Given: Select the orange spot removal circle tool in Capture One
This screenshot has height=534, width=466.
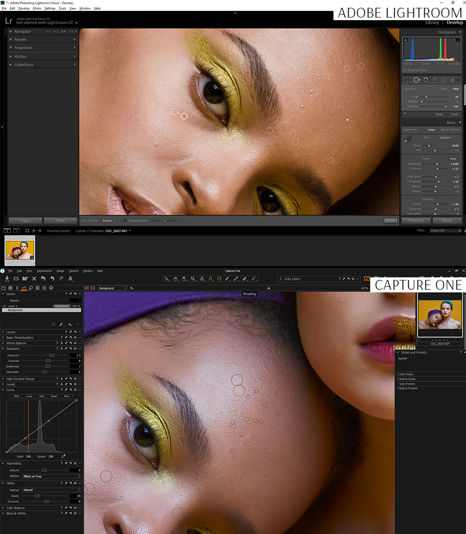Looking at the screenshot, I should [x=219, y=279].
